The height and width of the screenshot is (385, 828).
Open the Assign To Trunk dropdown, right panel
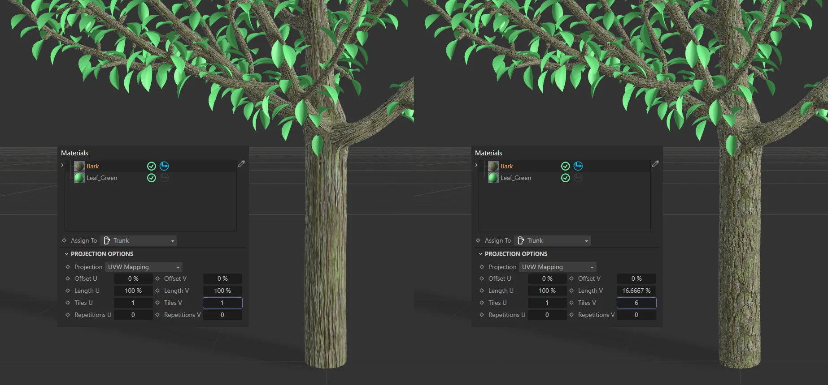click(x=553, y=240)
